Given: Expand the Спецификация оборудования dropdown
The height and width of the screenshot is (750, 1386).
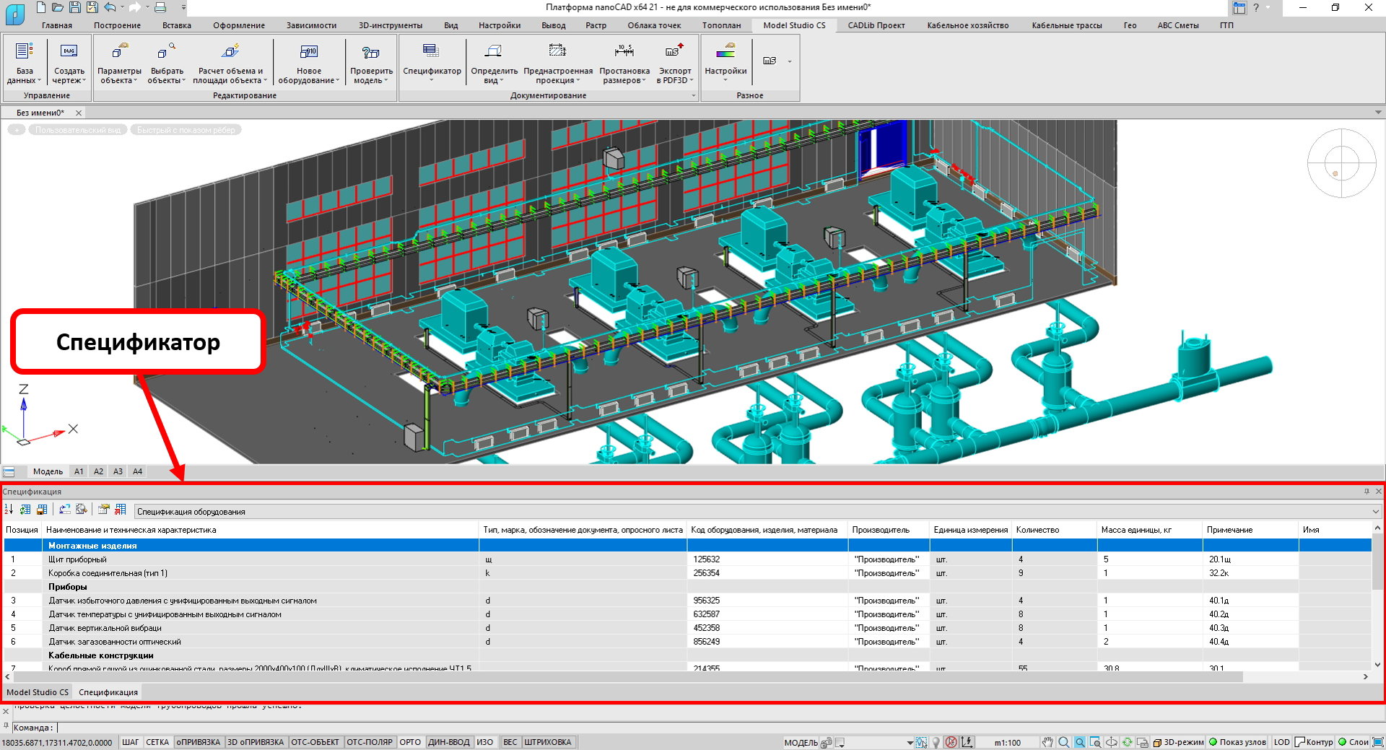Looking at the screenshot, I should pos(1375,512).
